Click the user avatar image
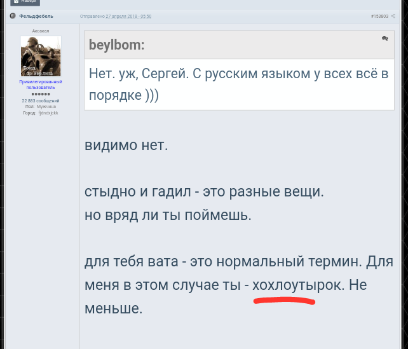The height and width of the screenshot is (349, 408). tap(41, 56)
